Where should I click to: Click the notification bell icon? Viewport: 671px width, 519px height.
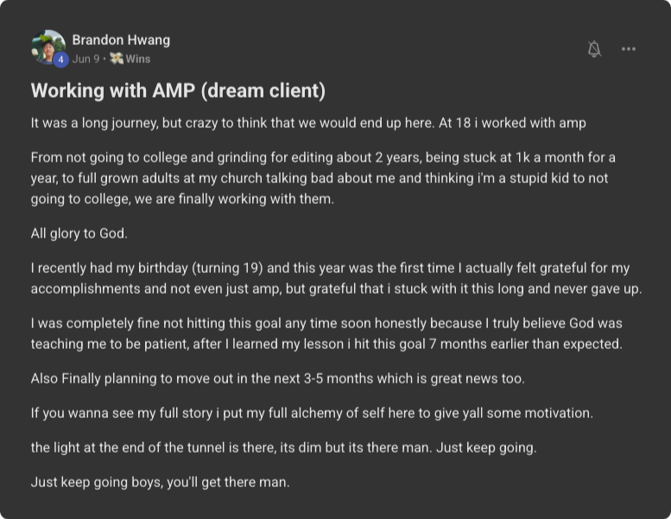pos(594,49)
